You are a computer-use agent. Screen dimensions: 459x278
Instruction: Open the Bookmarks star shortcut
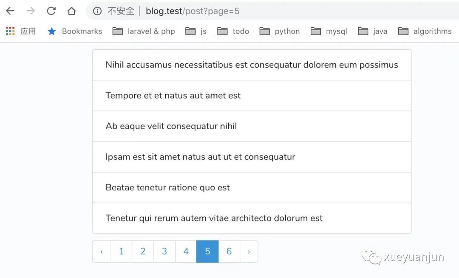point(52,31)
